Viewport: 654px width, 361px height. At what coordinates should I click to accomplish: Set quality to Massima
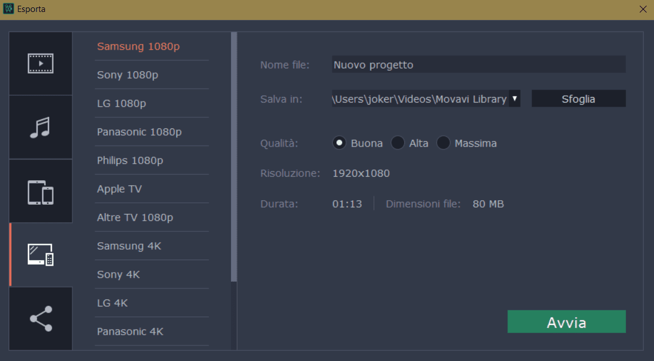coord(443,143)
